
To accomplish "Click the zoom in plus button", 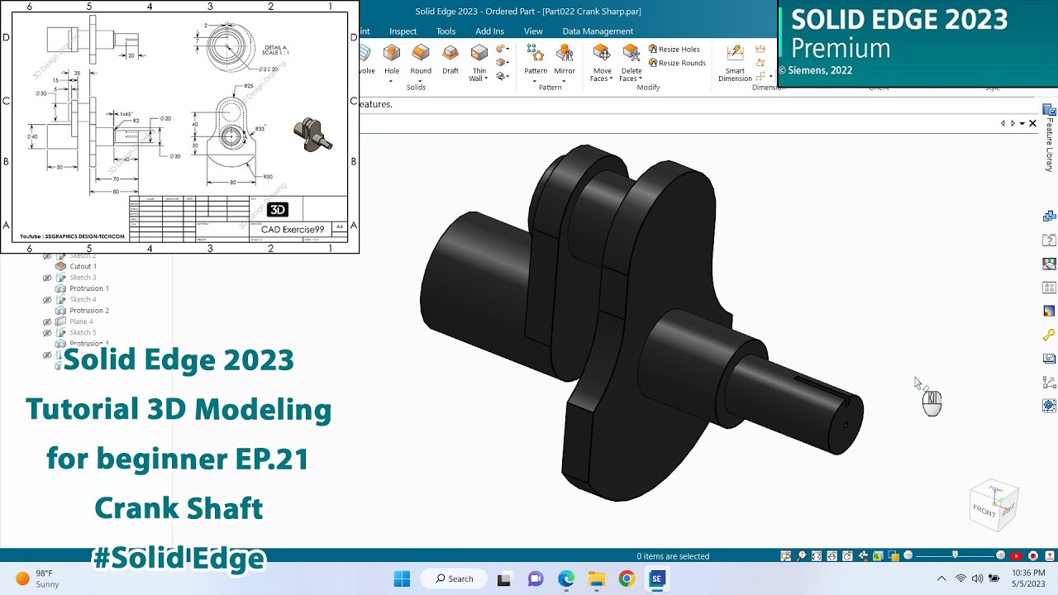I will (x=1001, y=555).
